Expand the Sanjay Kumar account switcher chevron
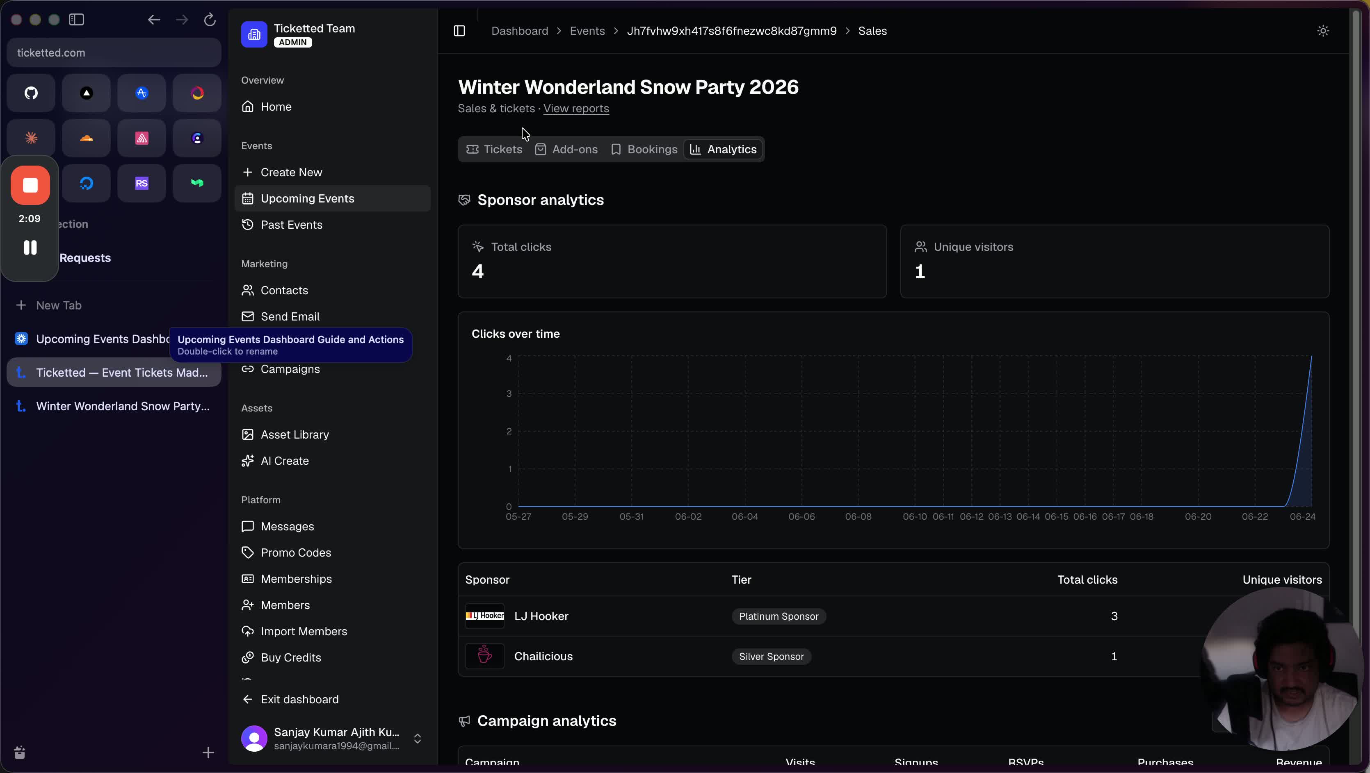The width and height of the screenshot is (1370, 773). (418, 739)
